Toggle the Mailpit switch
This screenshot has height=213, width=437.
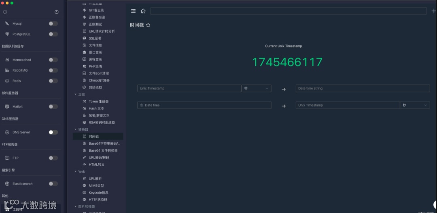click(x=53, y=106)
